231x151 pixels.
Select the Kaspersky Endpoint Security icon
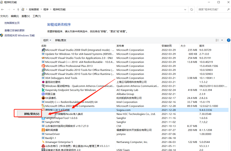(x=43, y=90)
